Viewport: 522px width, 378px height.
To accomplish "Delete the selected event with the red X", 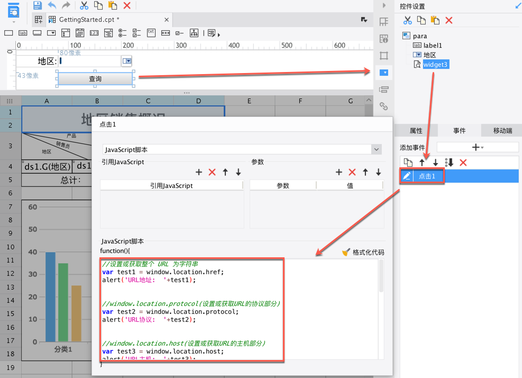I will click(463, 163).
